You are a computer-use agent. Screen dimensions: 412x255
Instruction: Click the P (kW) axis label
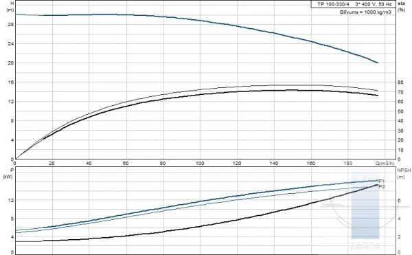point(8,173)
